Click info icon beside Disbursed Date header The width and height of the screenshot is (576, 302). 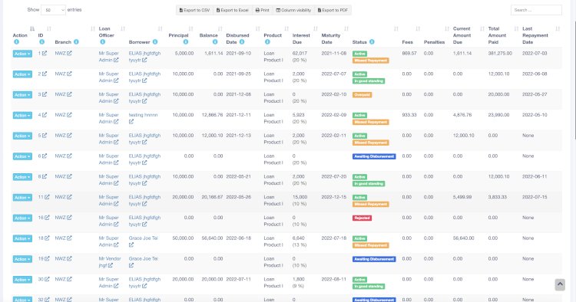242,42
